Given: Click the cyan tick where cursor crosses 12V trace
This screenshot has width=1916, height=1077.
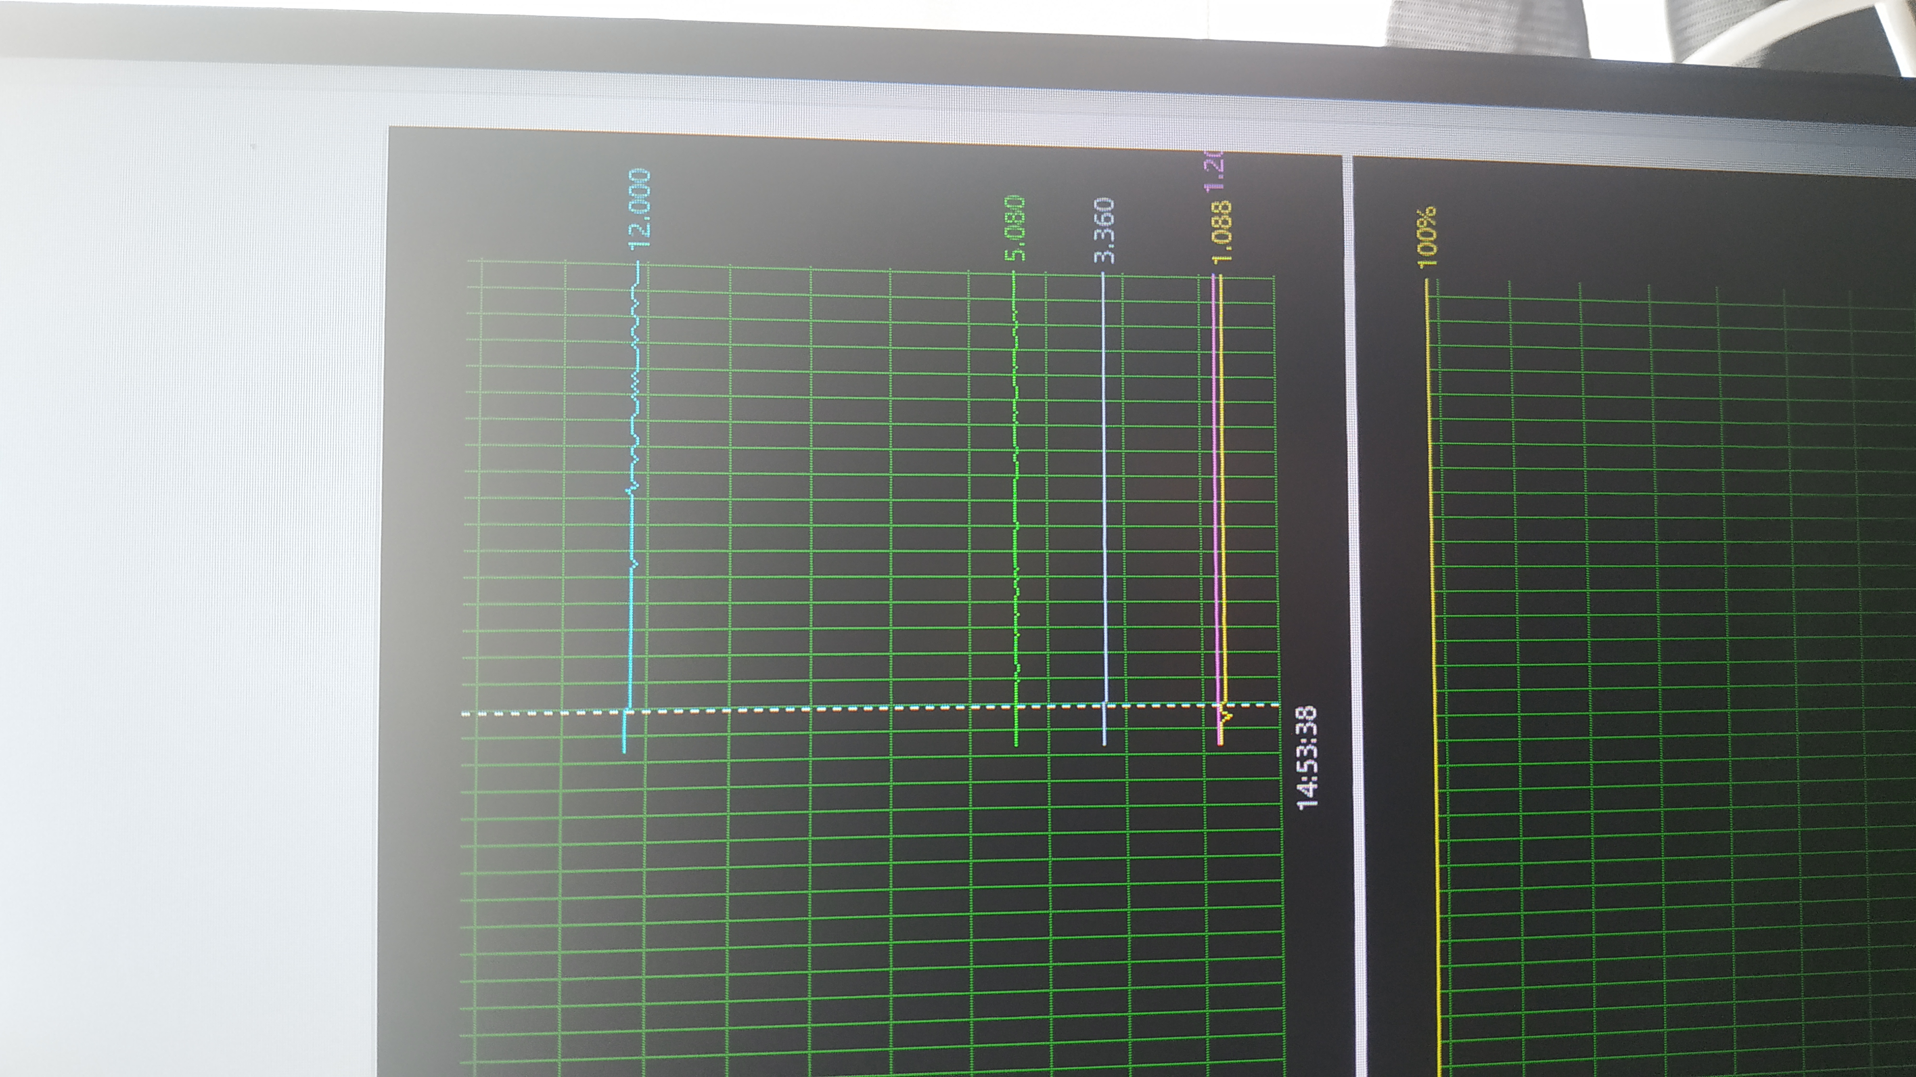Looking at the screenshot, I should (x=625, y=732).
